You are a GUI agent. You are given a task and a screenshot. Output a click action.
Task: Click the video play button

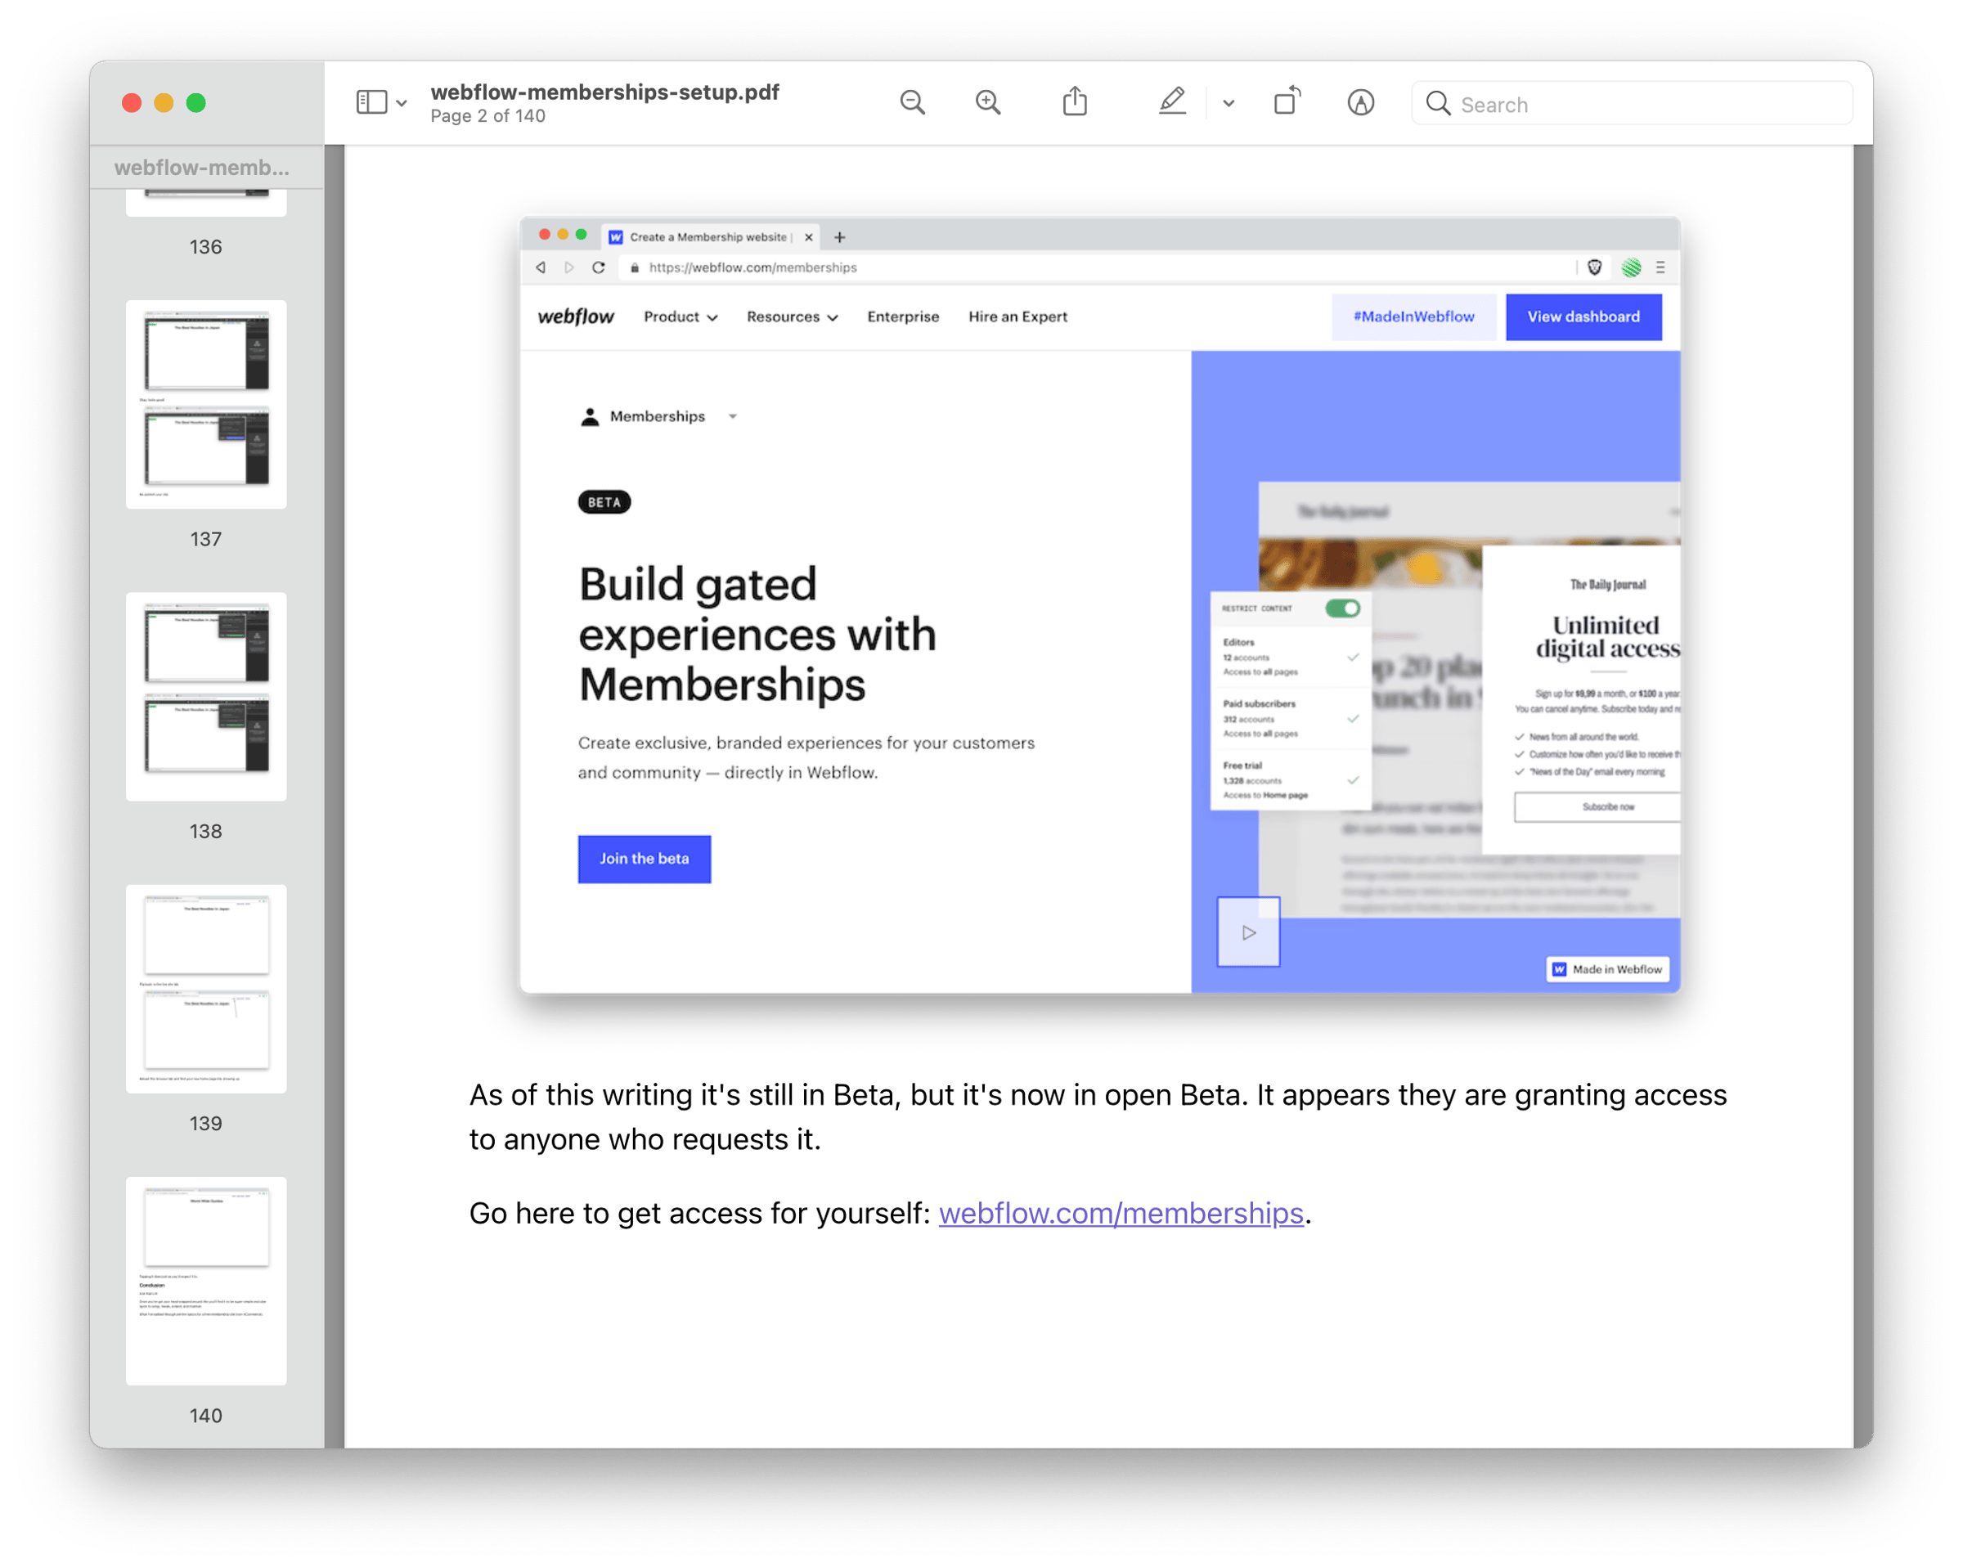pos(1248,932)
